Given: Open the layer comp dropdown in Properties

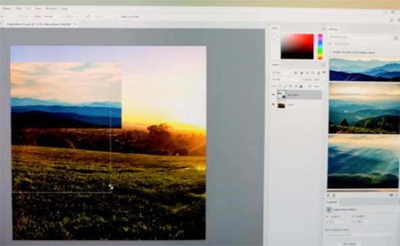Looking at the screenshot, I should pyautogui.click(x=360, y=235).
